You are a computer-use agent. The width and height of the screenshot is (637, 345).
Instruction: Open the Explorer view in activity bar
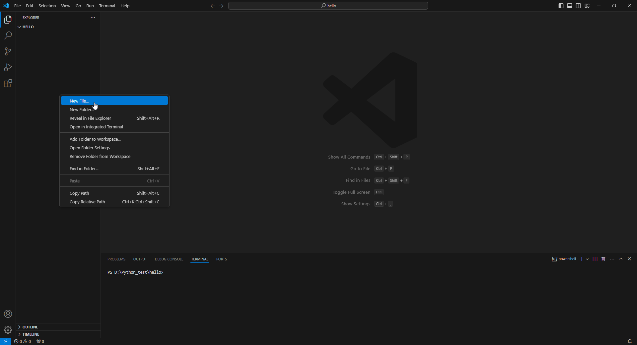point(8,20)
